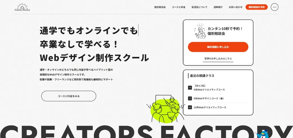This screenshot has height=138, width=293.
Task: Select お問い合わせ in the header
Action: tap(236, 7)
